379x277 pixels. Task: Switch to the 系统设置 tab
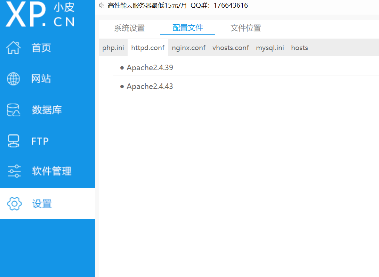pos(129,28)
